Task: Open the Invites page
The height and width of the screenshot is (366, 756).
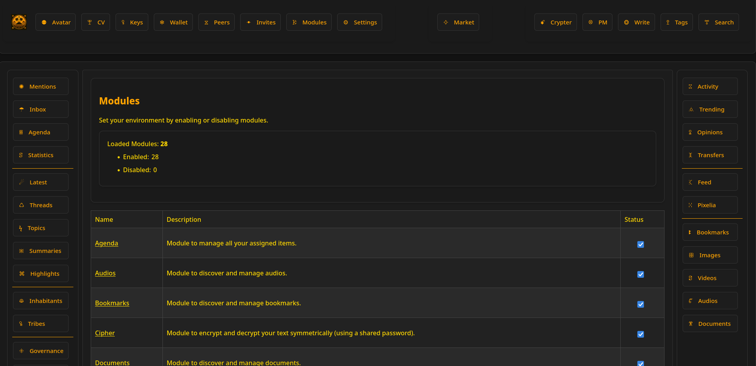Action: tap(260, 22)
